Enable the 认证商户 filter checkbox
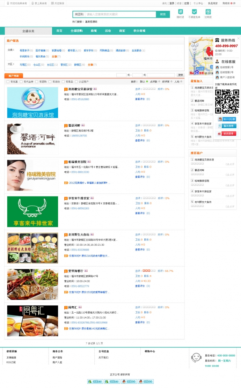 76,82
